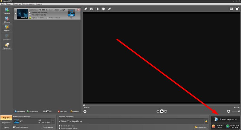Screen dimensions: 241x130
Task: Select the Устройства tab
Action: 6,123
